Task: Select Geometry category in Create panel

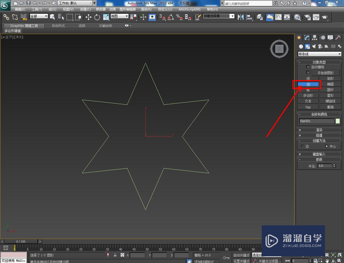Action: (x=301, y=46)
